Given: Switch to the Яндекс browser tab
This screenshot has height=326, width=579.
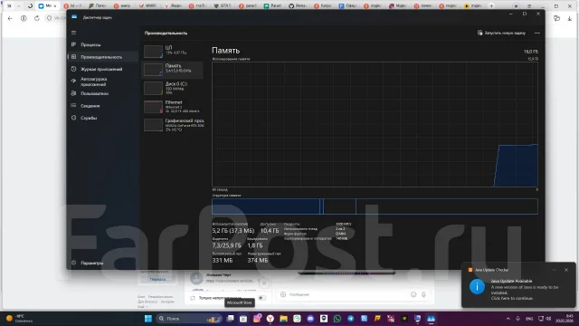Looking at the screenshot, I should (x=173, y=6).
